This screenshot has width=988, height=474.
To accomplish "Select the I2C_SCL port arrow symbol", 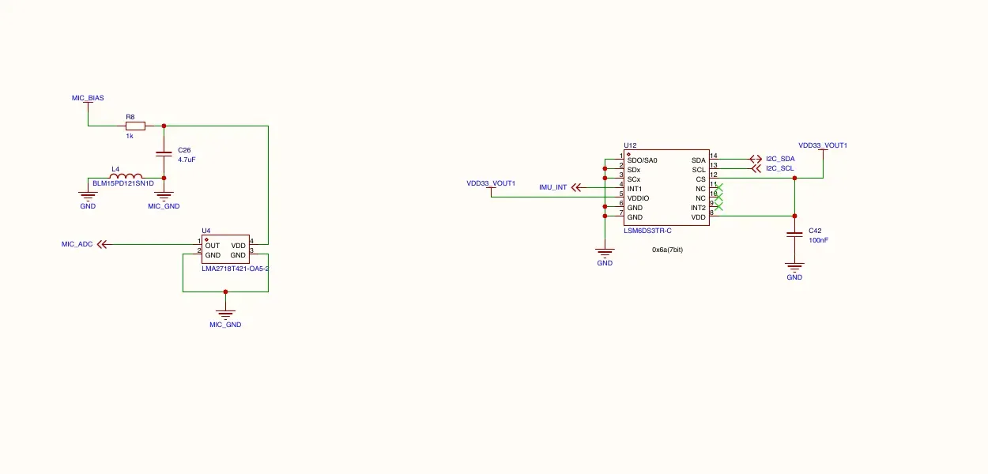I will point(756,169).
